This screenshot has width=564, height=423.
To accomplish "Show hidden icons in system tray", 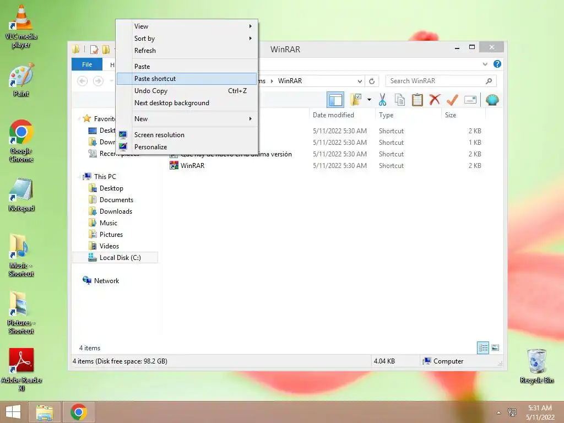I will (498, 413).
